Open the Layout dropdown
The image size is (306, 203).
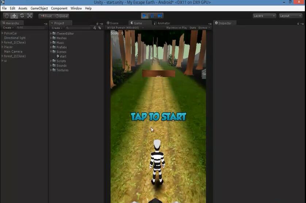point(290,16)
